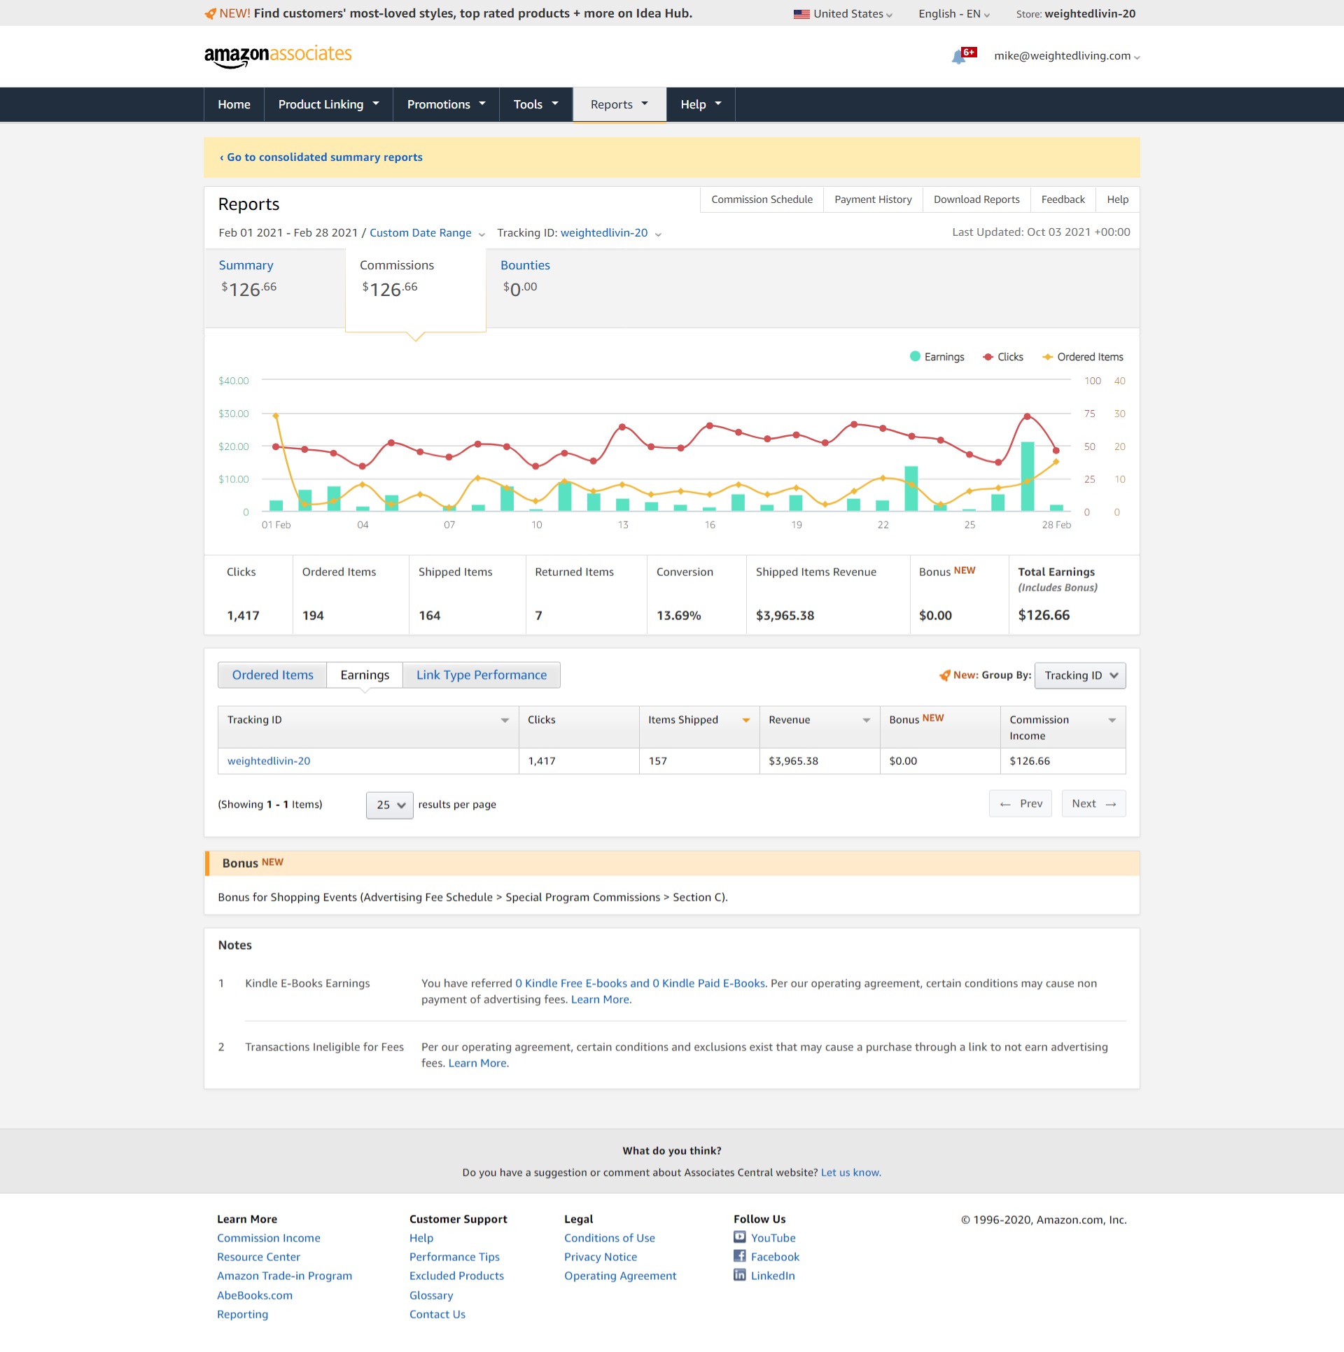1344x1352 pixels.
Task: Open the United States country selector
Action: click(x=843, y=14)
